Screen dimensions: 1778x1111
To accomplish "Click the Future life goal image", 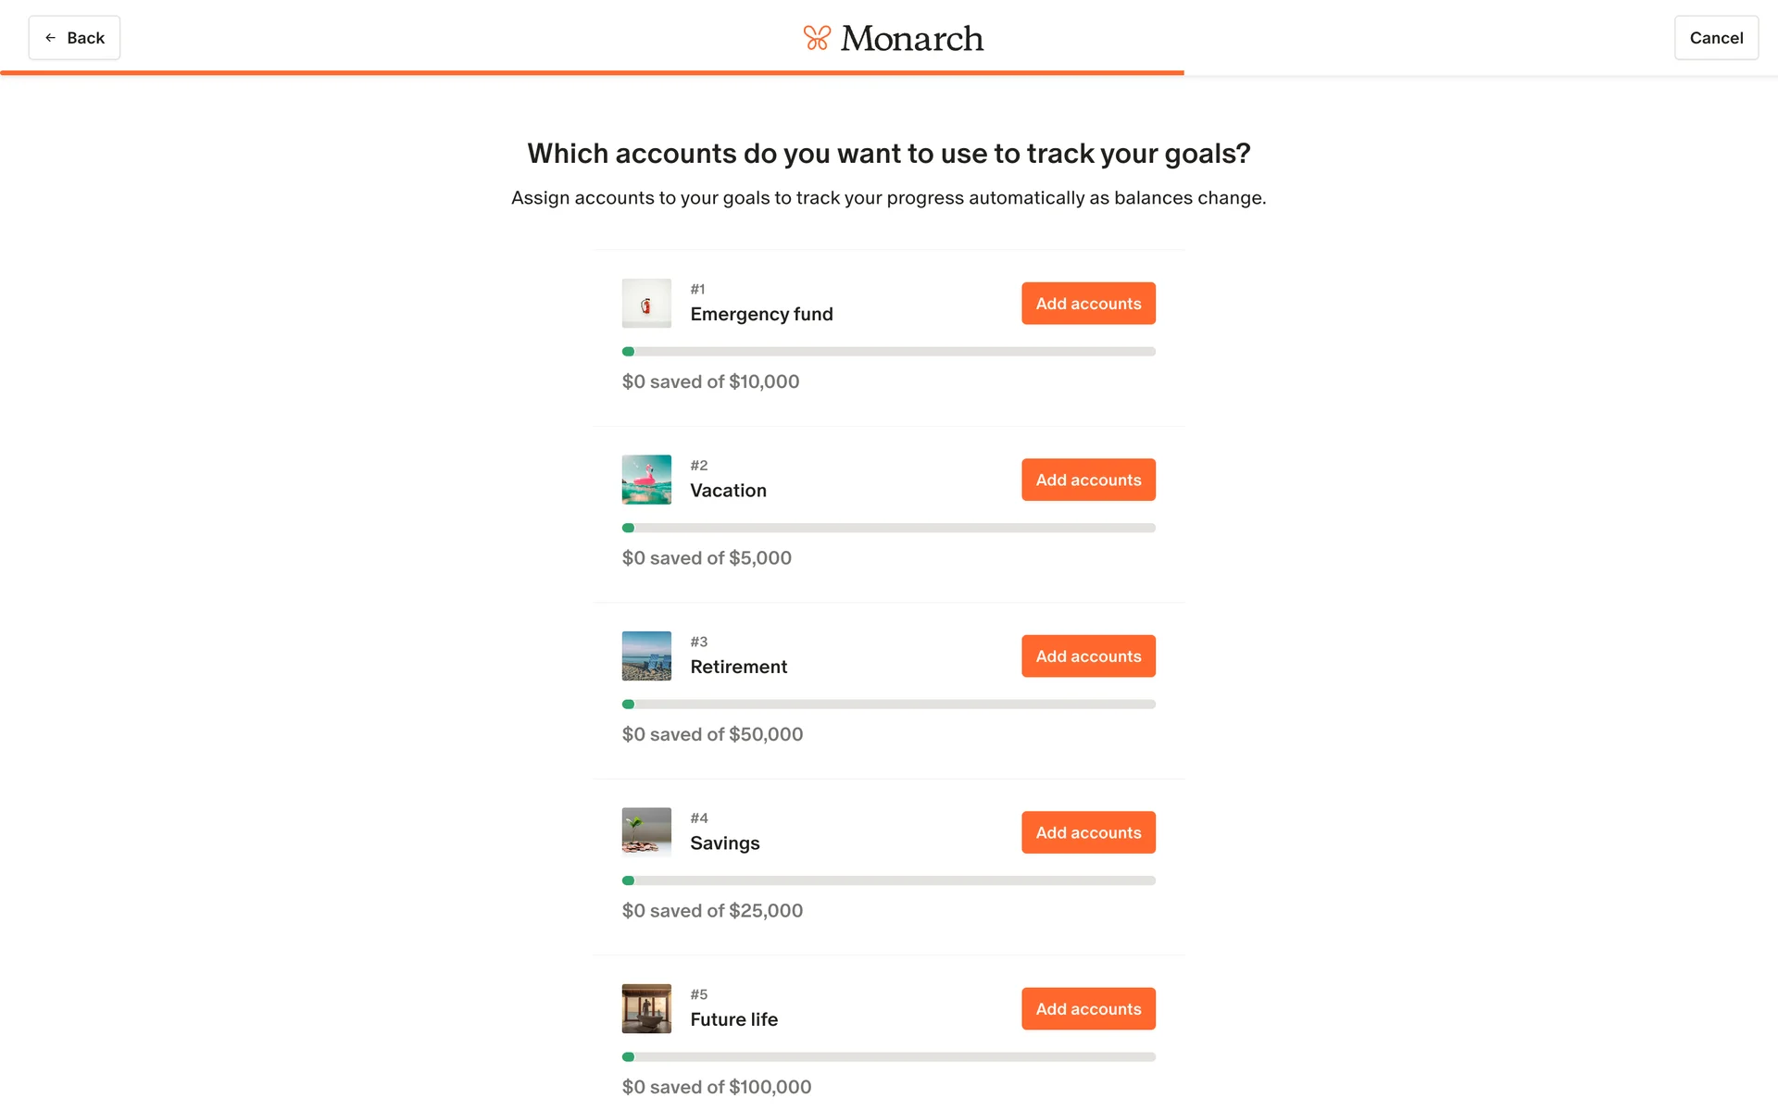I will 646,1009.
